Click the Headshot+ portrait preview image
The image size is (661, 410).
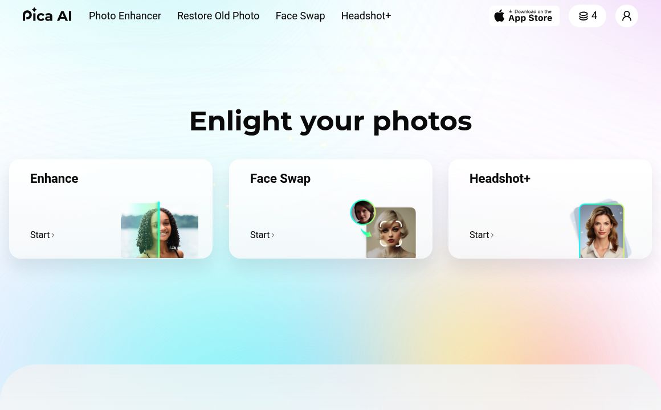601,231
